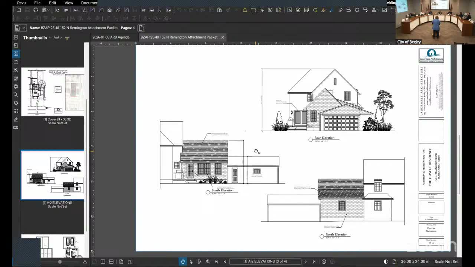Toggle the dark/light contrast mode icon bottom right

(386, 261)
